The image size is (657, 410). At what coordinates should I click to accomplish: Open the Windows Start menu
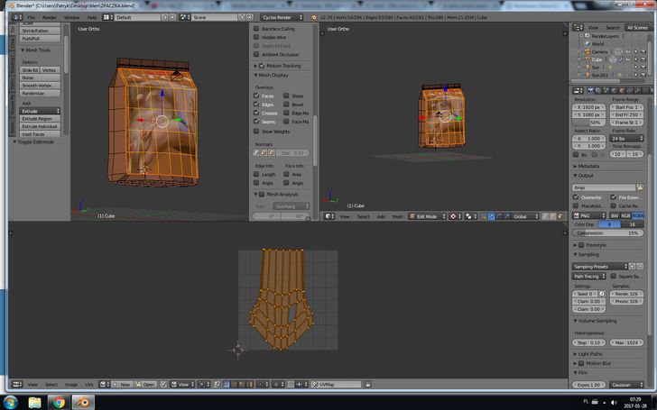pyautogui.click(x=10, y=403)
